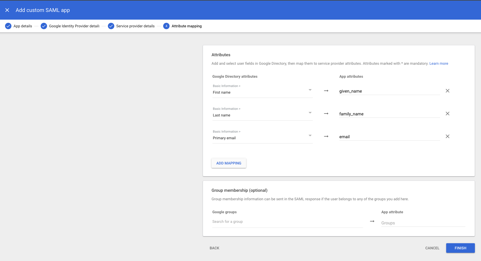
Task: Edit the family_name app attribute field
Action: [390, 114]
